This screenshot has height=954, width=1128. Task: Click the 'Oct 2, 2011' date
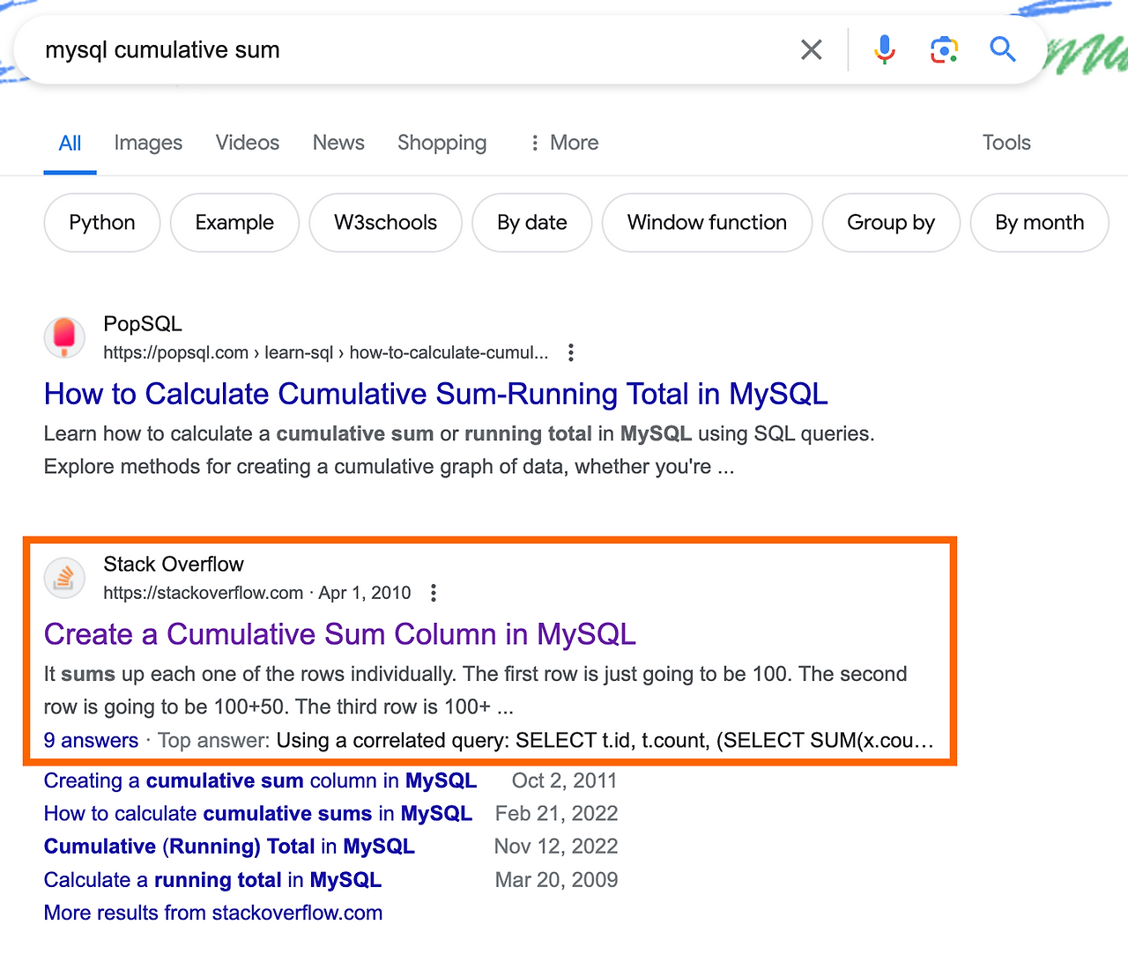[564, 780]
